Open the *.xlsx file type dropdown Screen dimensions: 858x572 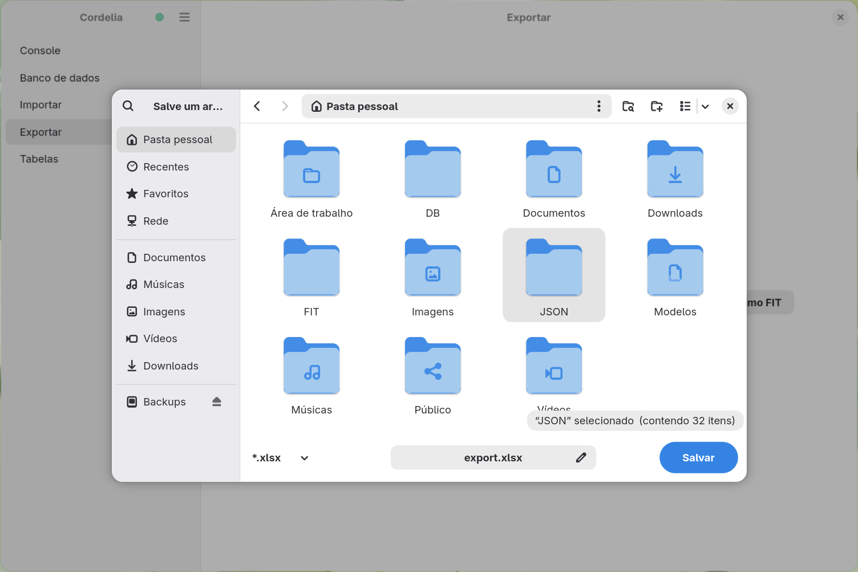point(281,458)
